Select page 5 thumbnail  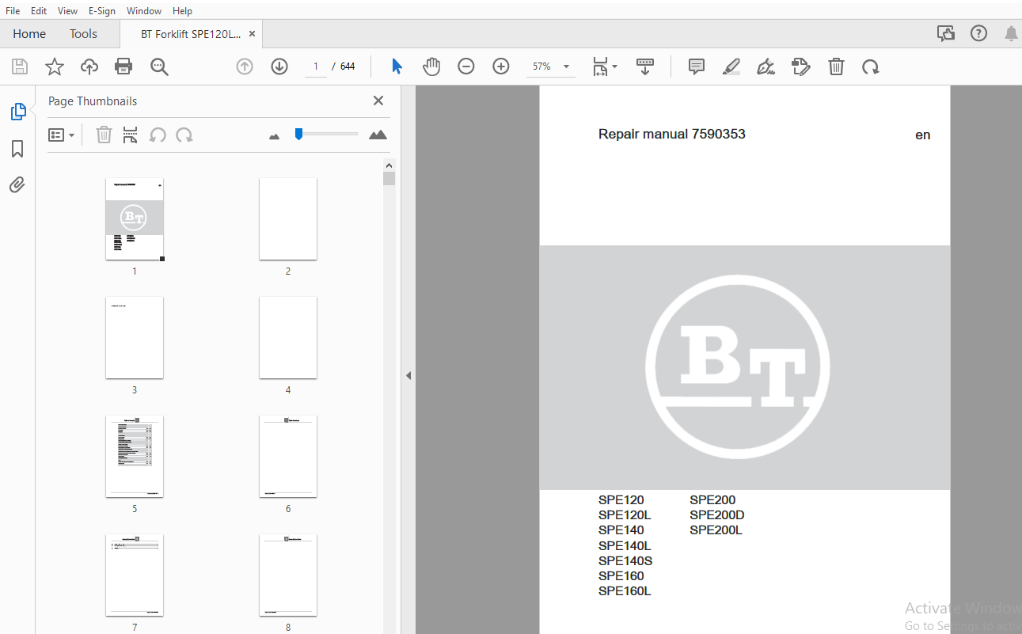click(x=135, y=457)
